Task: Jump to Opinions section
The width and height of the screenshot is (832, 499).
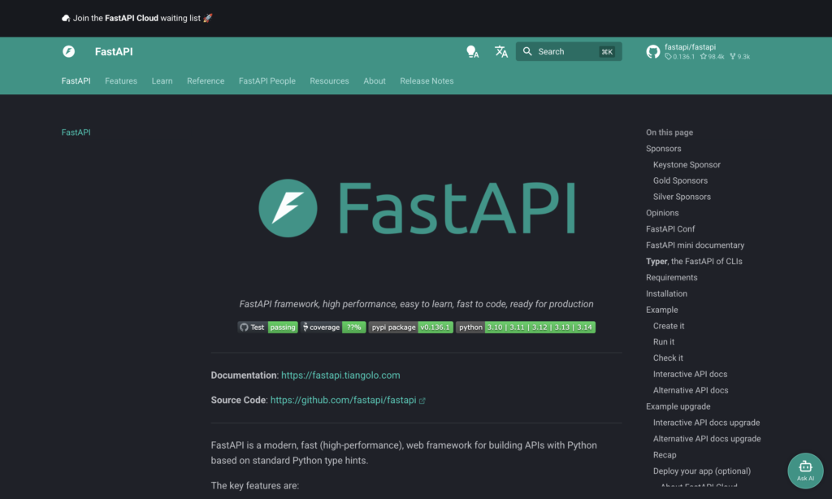Action: (x=662, y=213)
